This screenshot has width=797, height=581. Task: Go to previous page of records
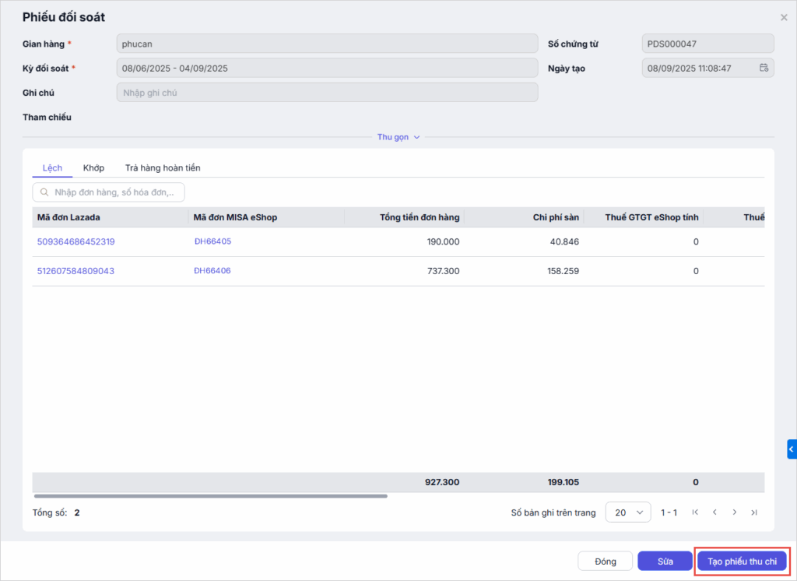pos(714,512)
